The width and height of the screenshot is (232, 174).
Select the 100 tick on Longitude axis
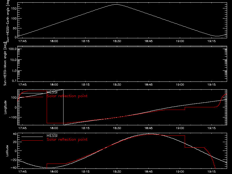[14, 97]
